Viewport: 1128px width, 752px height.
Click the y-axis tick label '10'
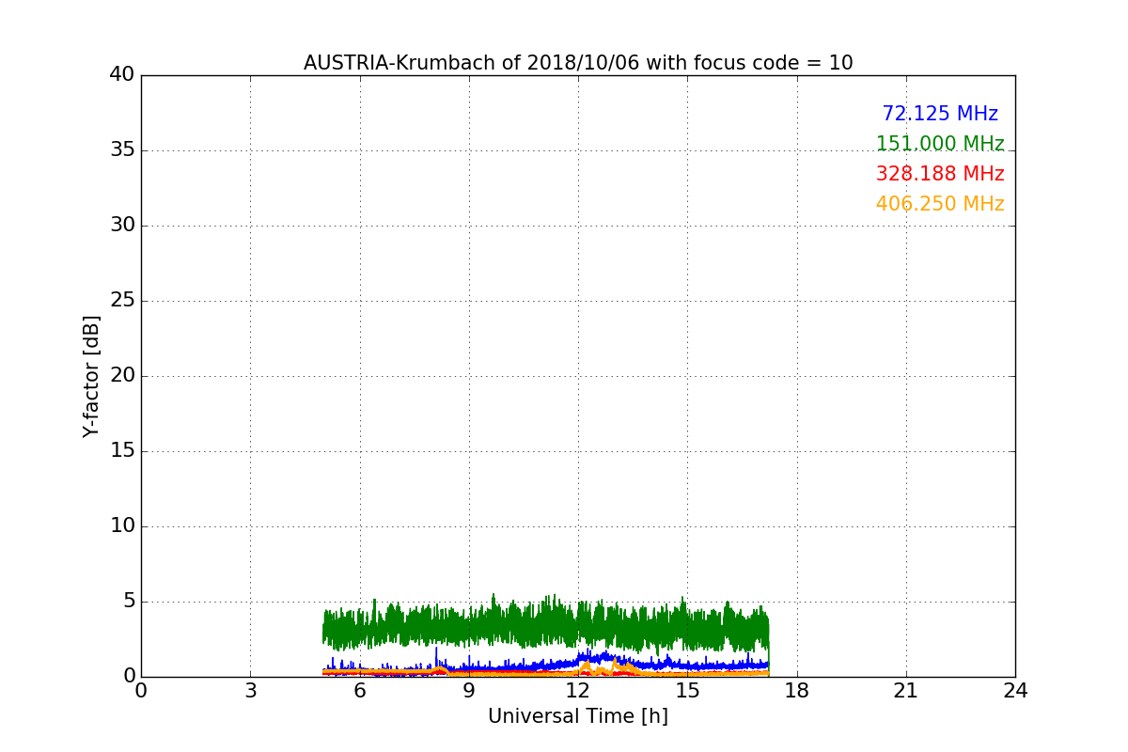[122, 526]
